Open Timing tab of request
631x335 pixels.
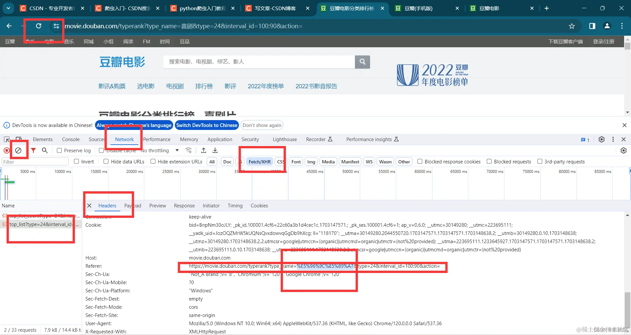pos(235,205)
